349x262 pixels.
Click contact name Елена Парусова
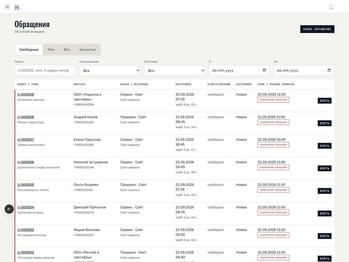pyautogui.click(x=87, y=139)
